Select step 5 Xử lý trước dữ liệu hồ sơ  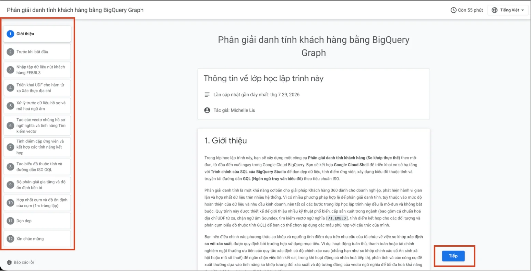point(37,106)
